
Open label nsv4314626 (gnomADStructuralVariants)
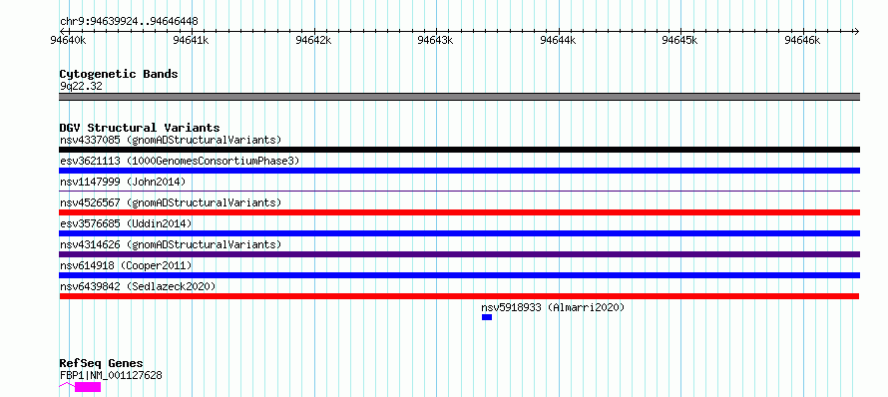(171, 244)
